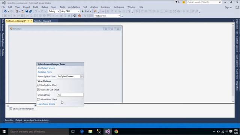This screenshot has height=135, width=240.
Task: Click the Closing Delay input field
Action: click(x=70, y=95)
